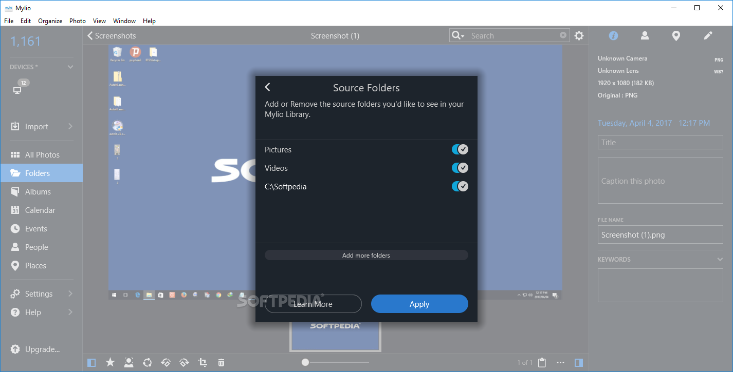The height and width of the screenshot is (372, 733).
Task: Click the face tagging icon in bottom toolbar
Action: [129, 363]
